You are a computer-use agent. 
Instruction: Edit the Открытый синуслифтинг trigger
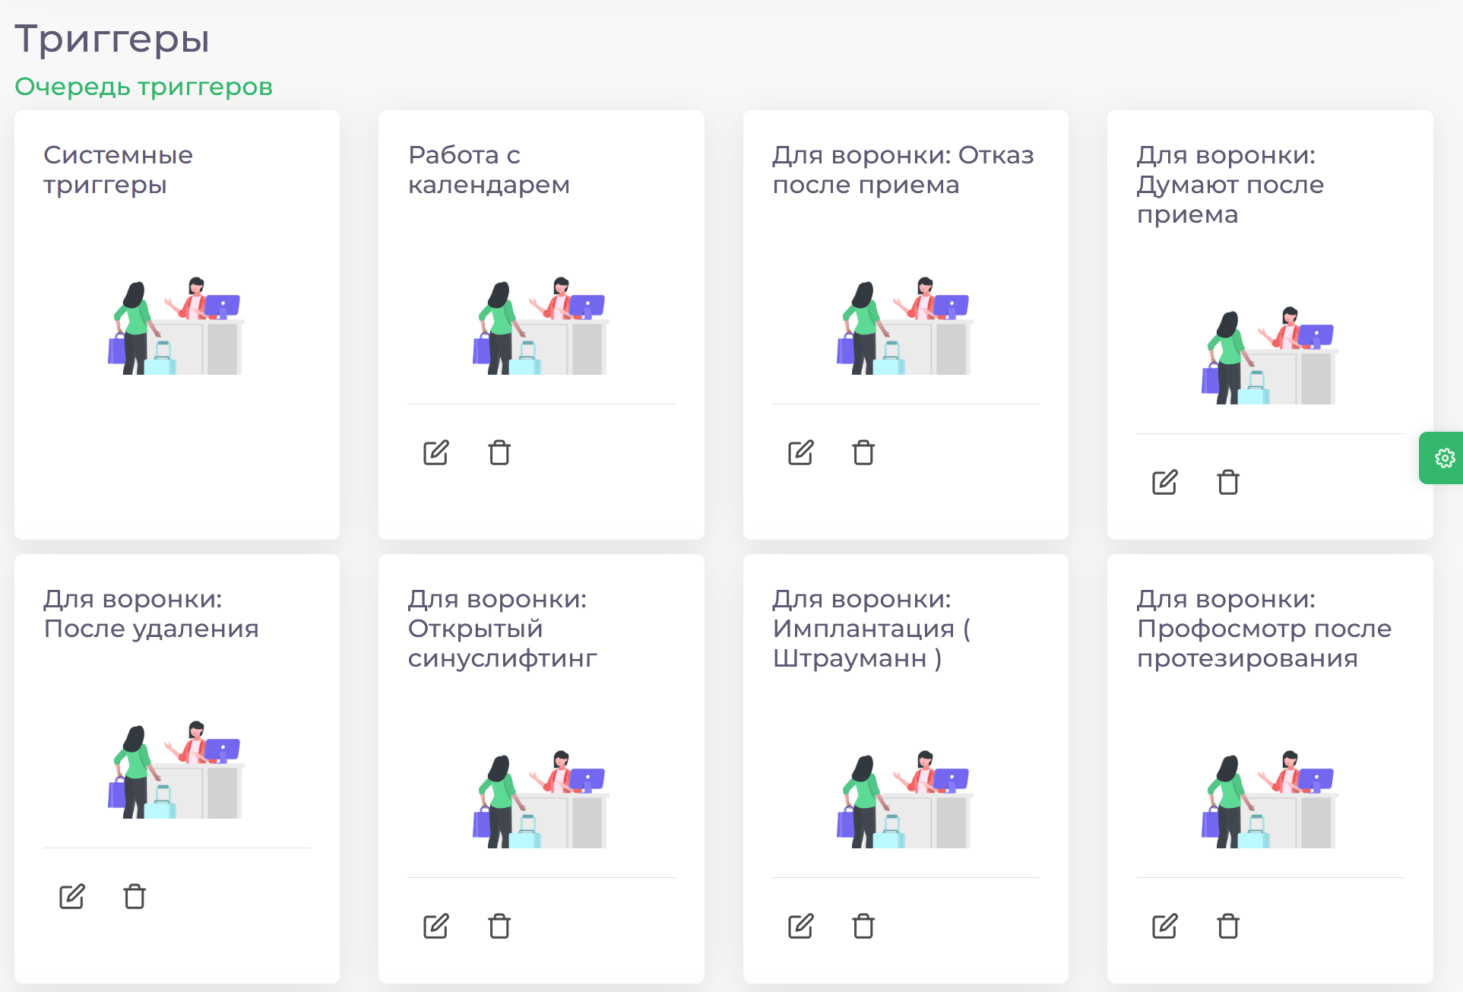[x=436, y=926]
